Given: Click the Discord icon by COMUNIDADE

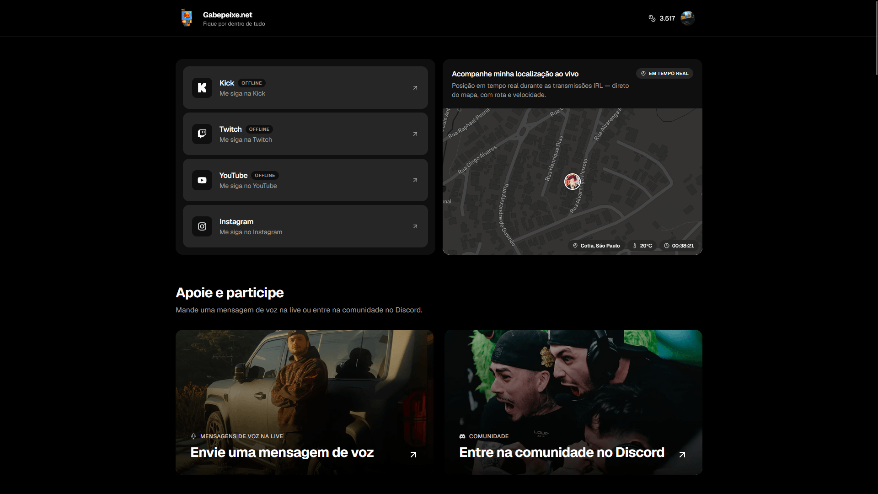Looking at the screenshot, I should point(462,436).
